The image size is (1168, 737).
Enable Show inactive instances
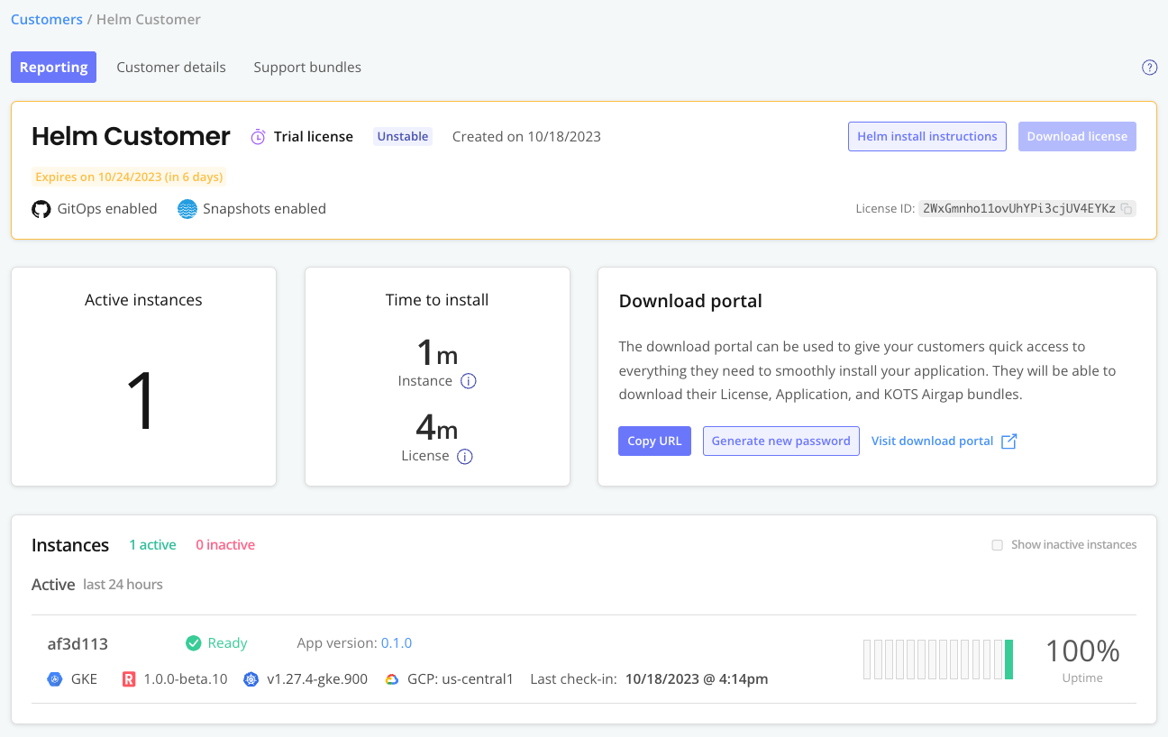click(997, 544)
